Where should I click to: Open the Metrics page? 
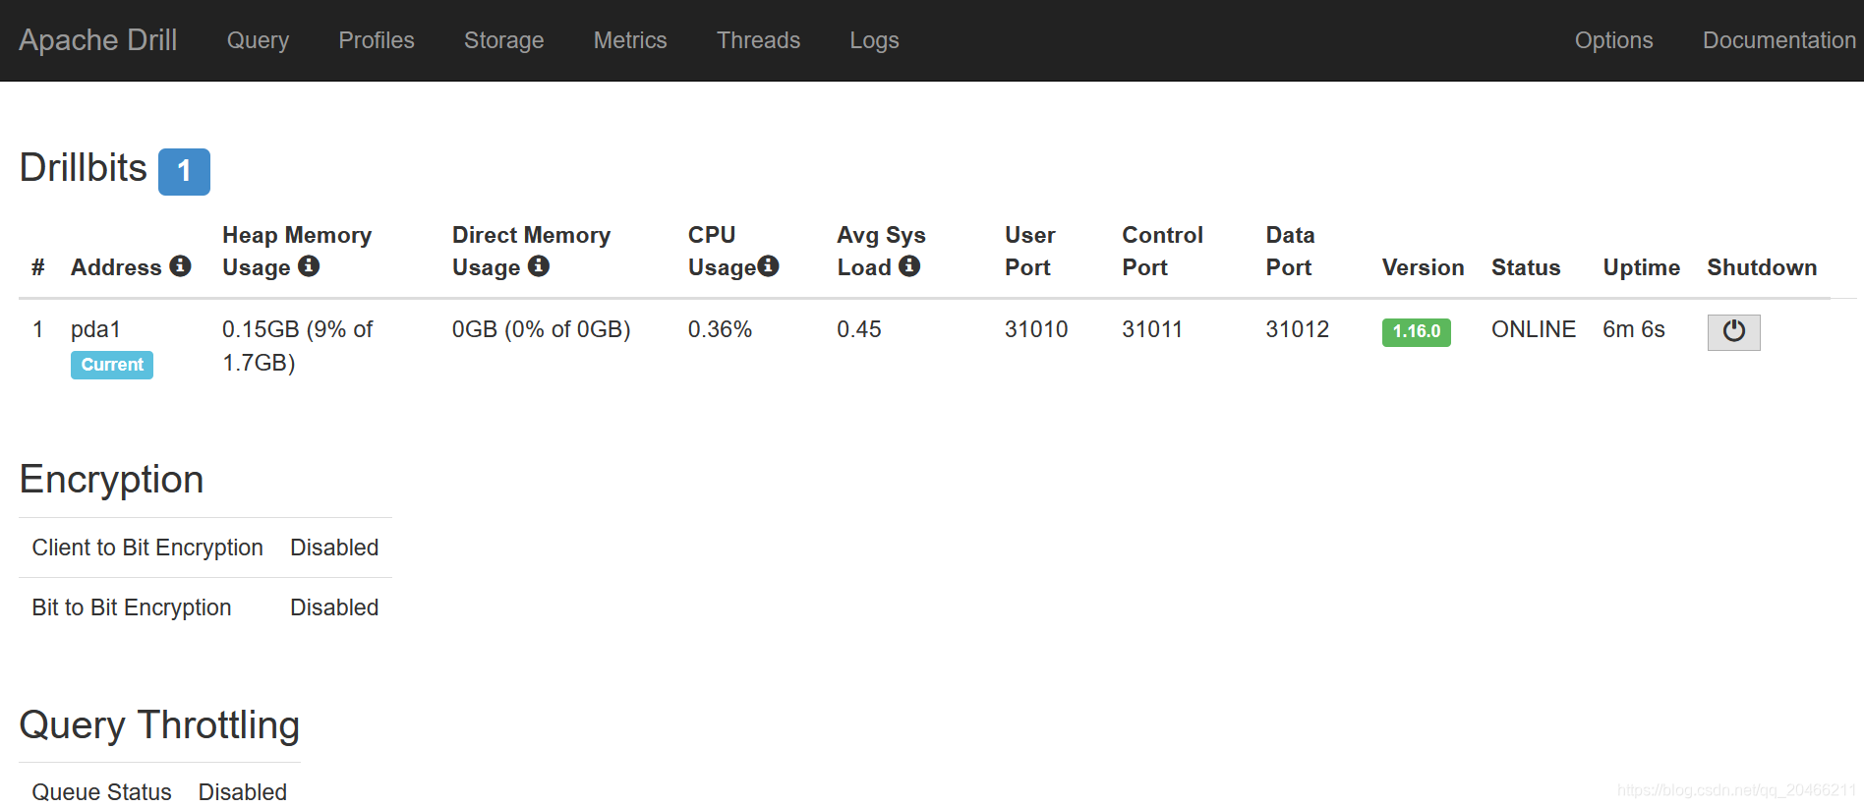tap(630, 40)
